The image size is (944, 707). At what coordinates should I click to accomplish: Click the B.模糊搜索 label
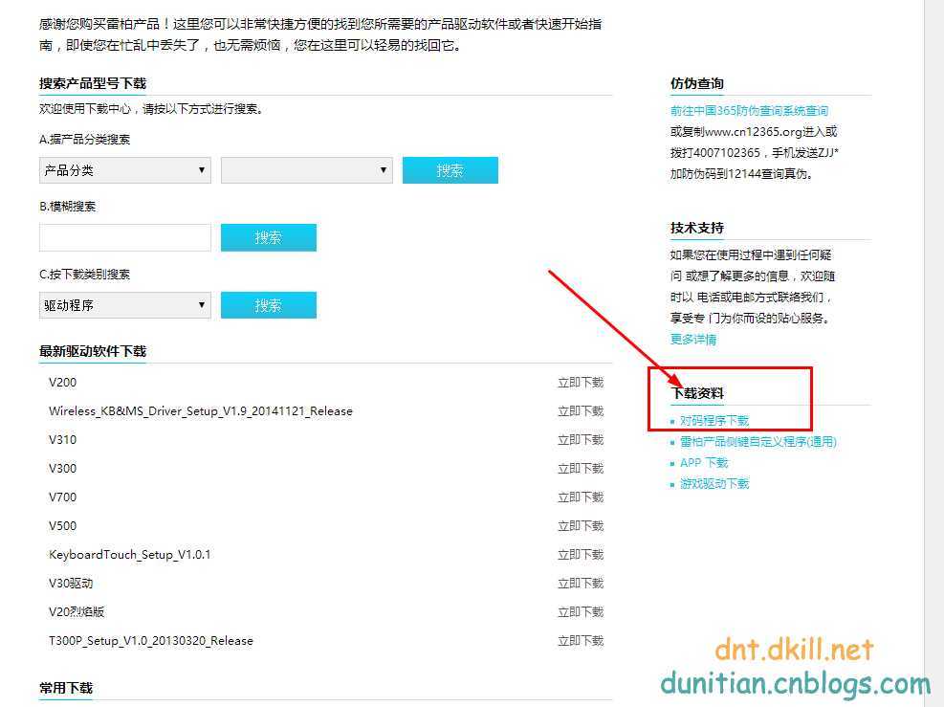tap(67, 207)
